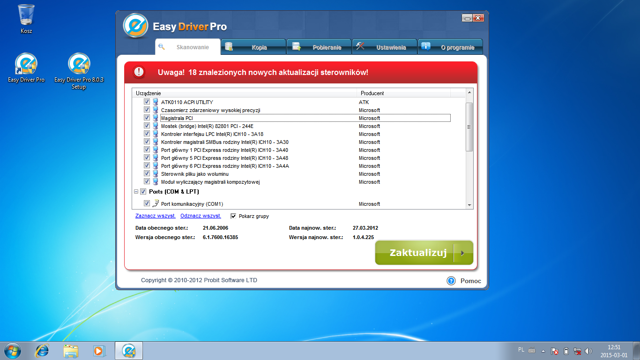Click the device icon for ATK0110 ACPI UTILITY
The width and height of the screenshot is (640, 360).
coord(156,102)
